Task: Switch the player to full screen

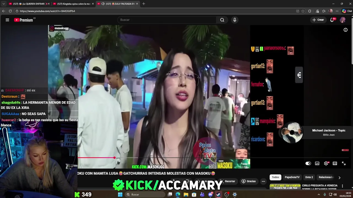Action: click(x=344, y=163)
